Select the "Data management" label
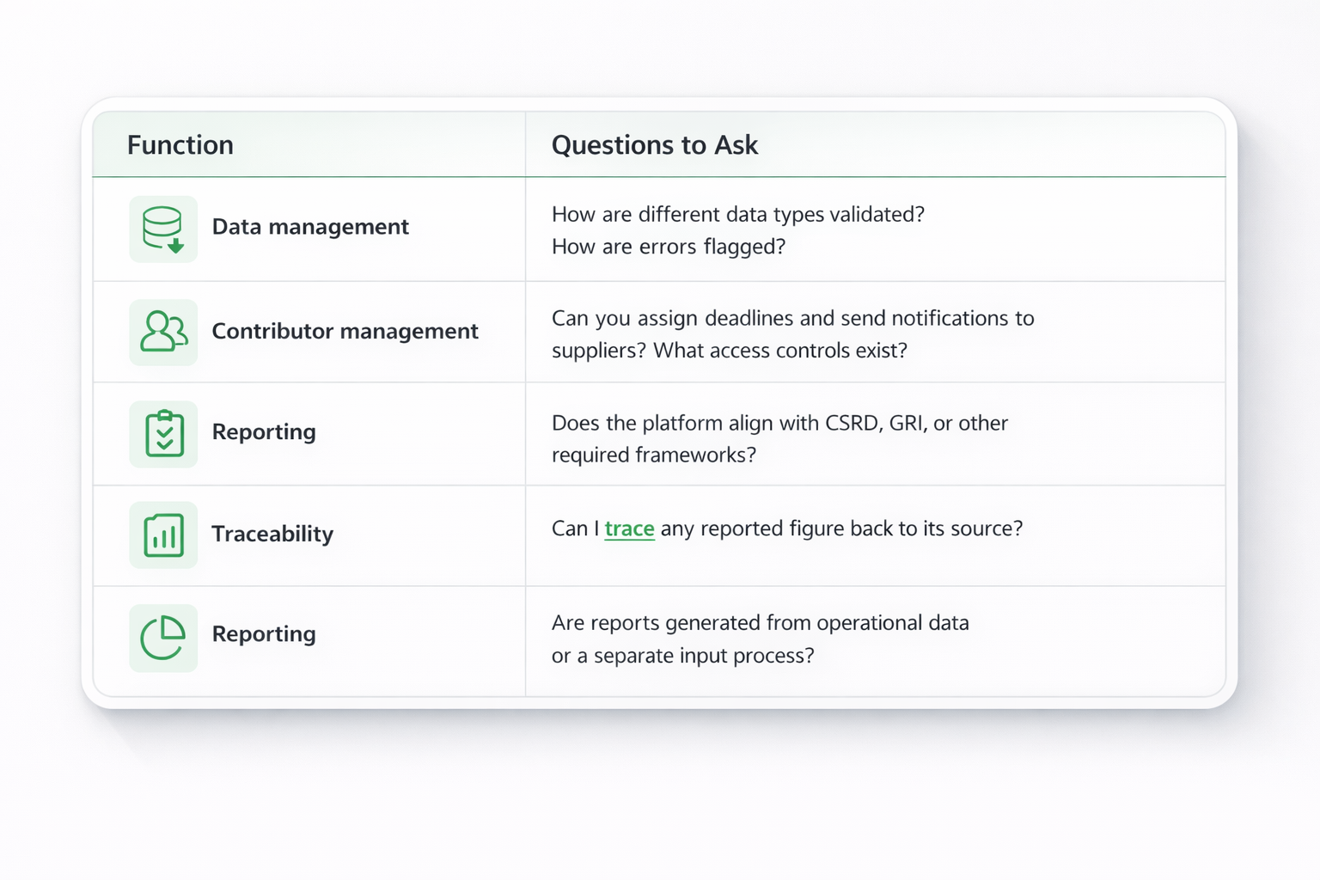This screenshot has height=880, width=1320. [310, 227]
